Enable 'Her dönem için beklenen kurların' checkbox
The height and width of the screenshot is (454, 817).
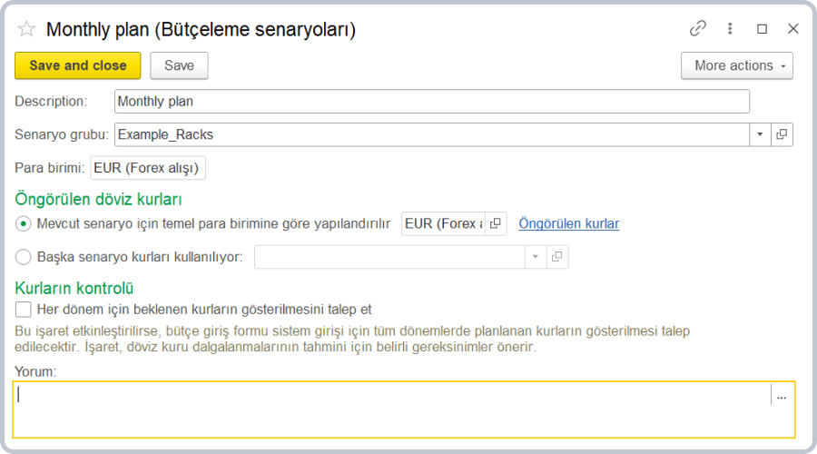pos(24,310)
